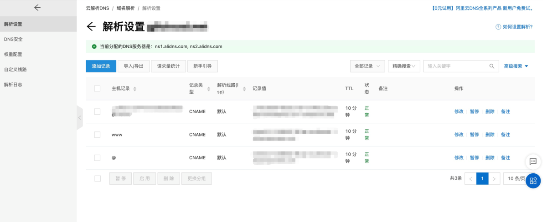Focus the 输入关键字 search field
547x222 pixels.
[x=456, y=66]
